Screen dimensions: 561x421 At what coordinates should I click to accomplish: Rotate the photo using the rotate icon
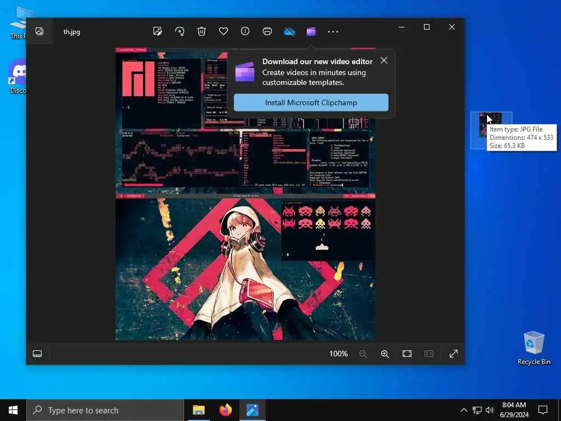click(180, 31)
